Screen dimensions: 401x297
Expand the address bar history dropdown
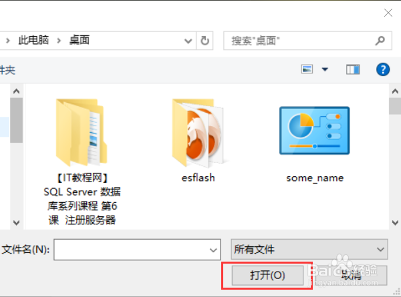(x=188, y=41)
